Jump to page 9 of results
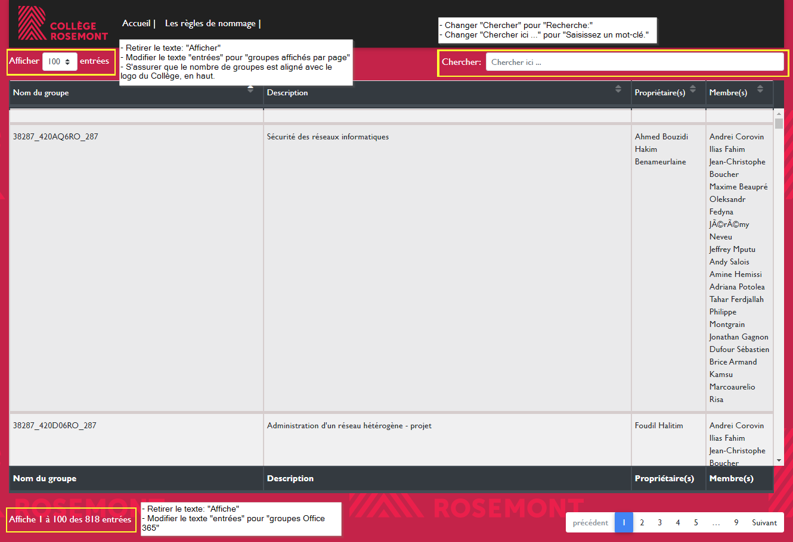The width and height of the screenshot is (793, 542). point(736,522)
